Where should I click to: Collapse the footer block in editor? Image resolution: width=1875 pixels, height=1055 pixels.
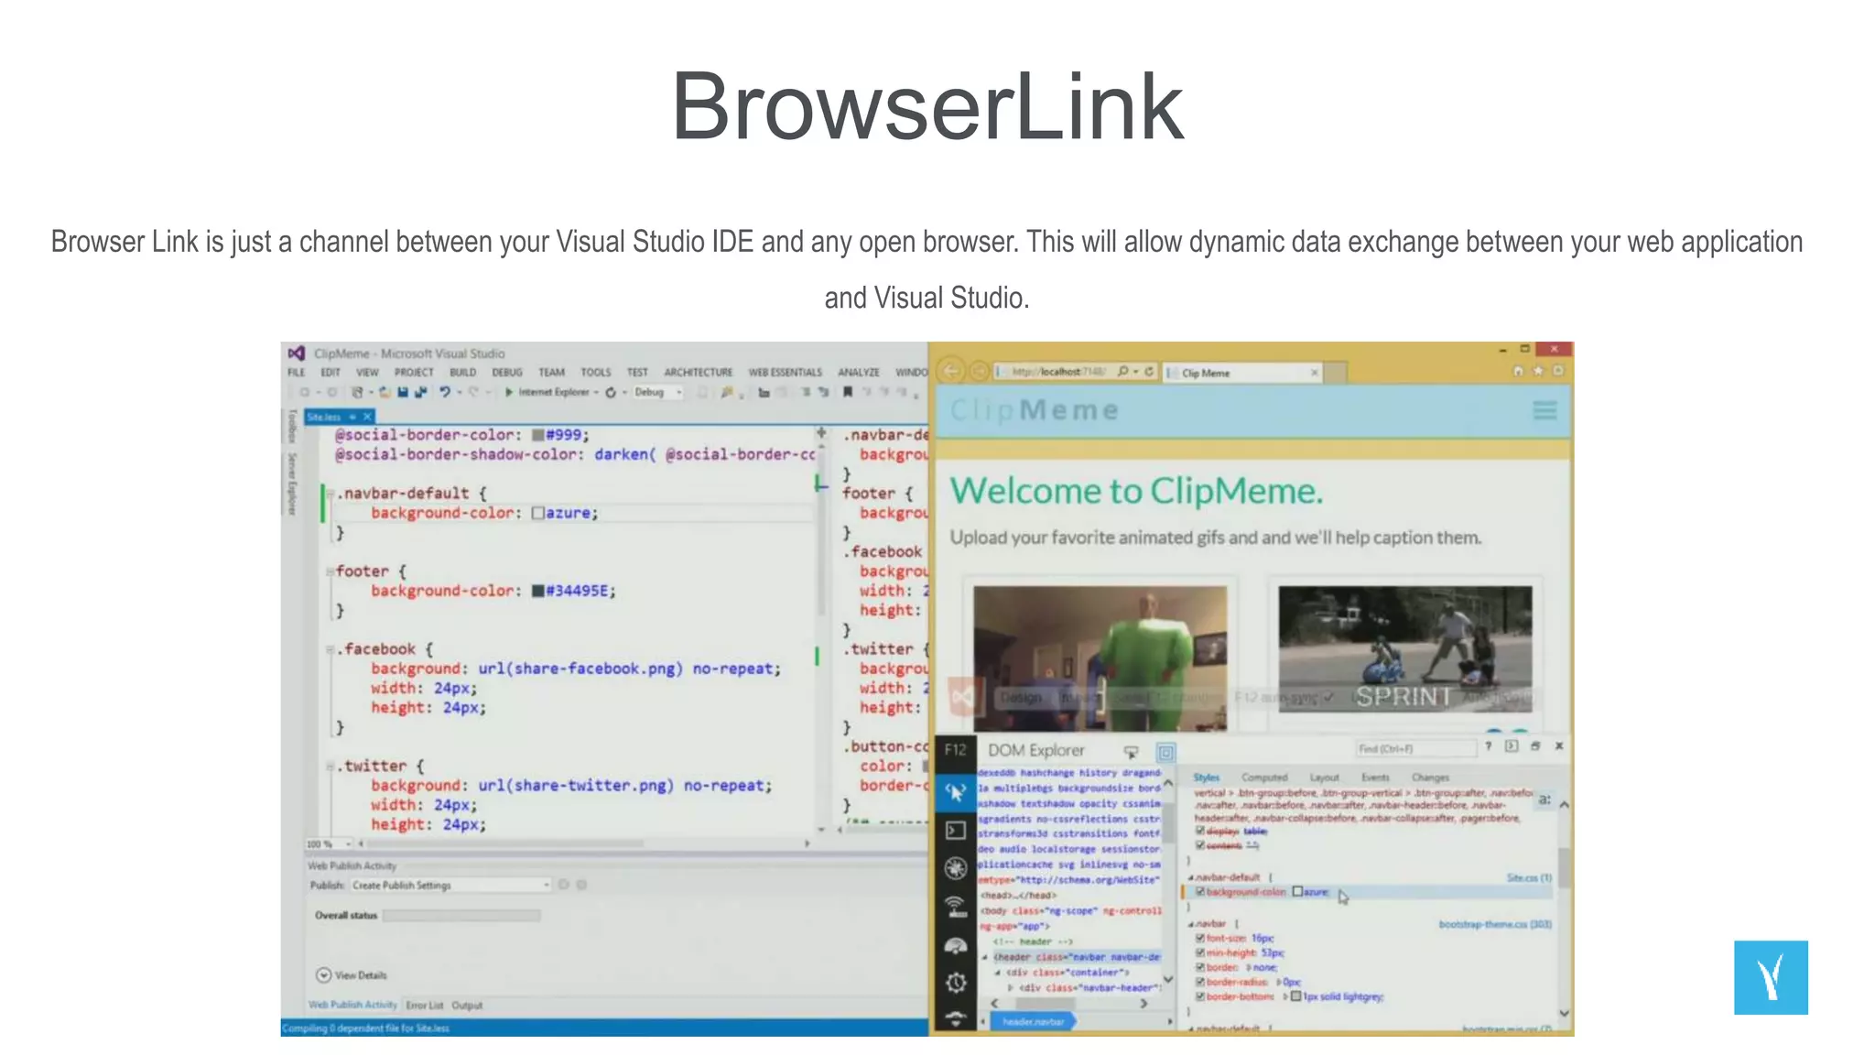point(330,571)
